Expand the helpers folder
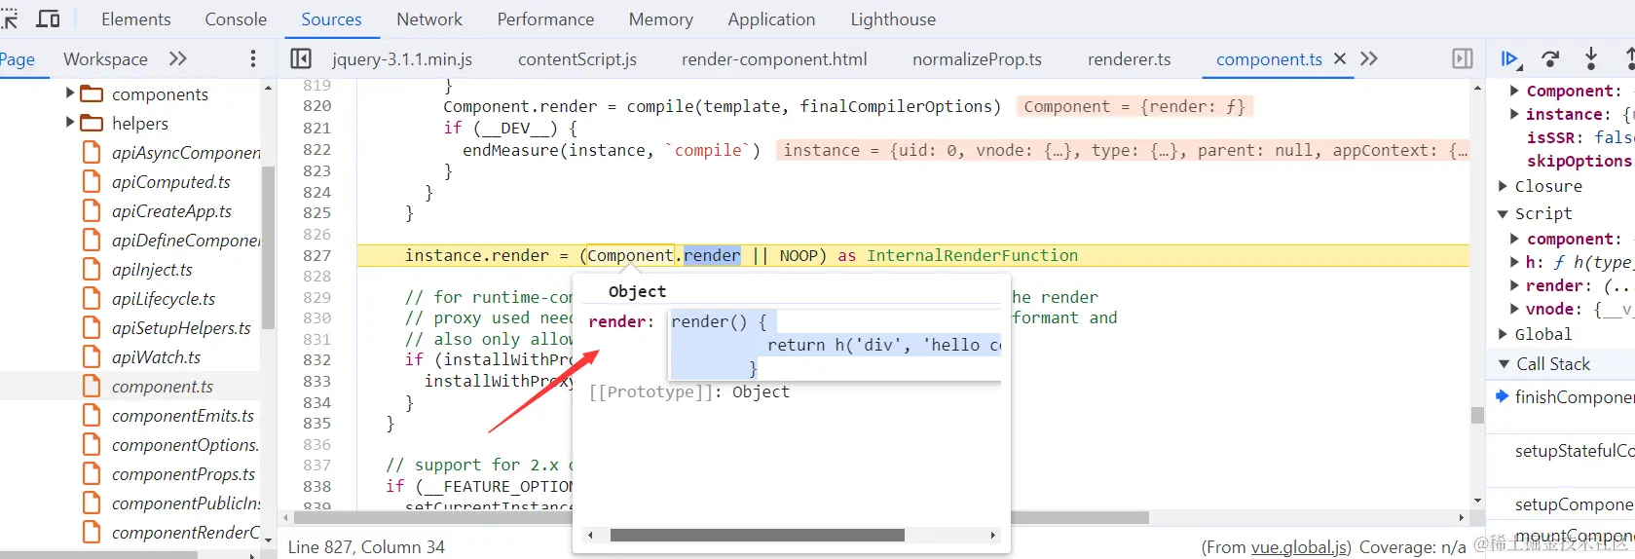The image size is (1635, 559). [x=70, y=123]
